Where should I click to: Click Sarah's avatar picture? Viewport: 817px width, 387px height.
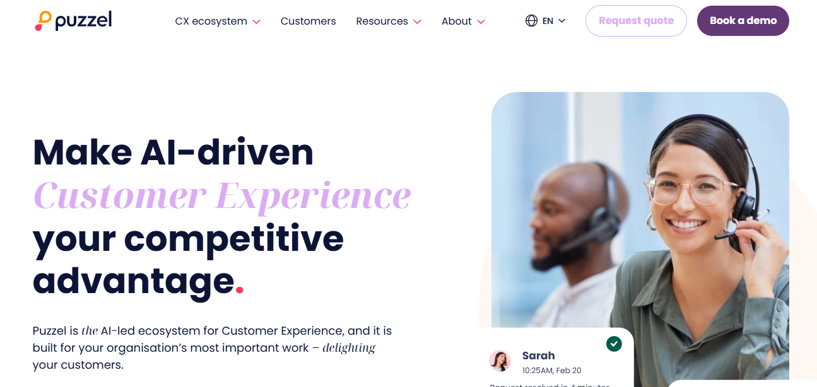[500, 361]
